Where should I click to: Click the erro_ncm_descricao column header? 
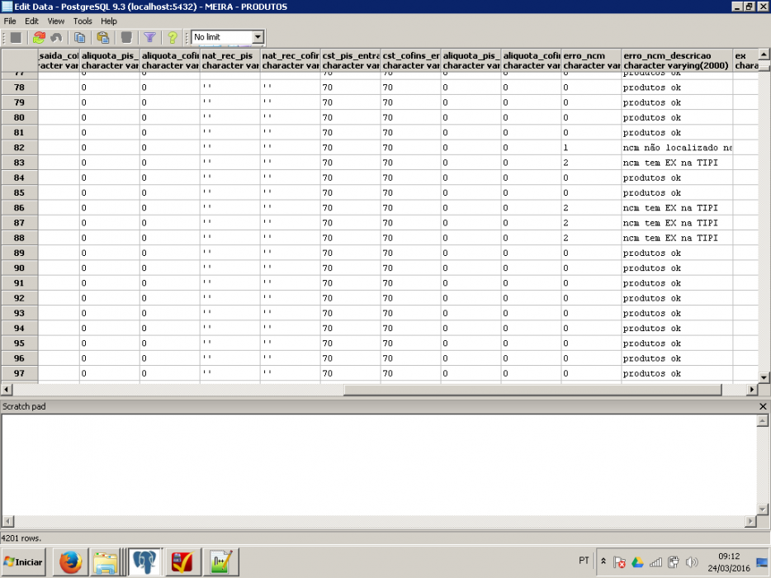(677, 60)
